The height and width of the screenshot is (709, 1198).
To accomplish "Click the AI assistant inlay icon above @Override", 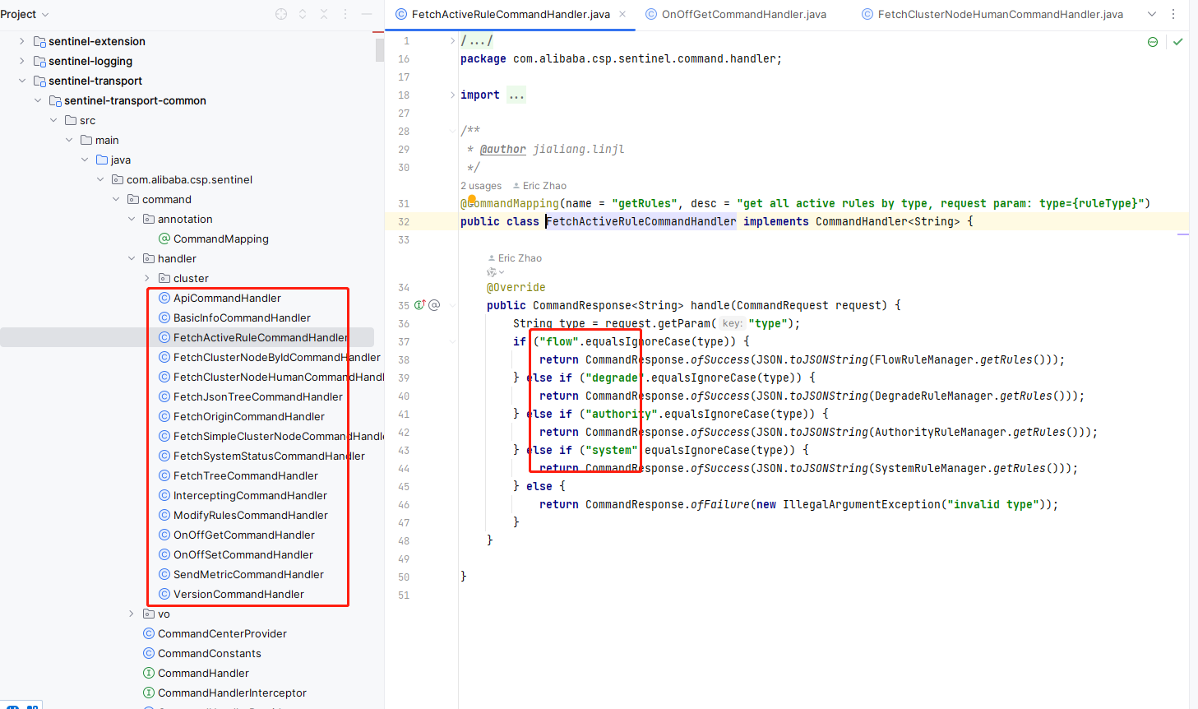I will 495,272.
